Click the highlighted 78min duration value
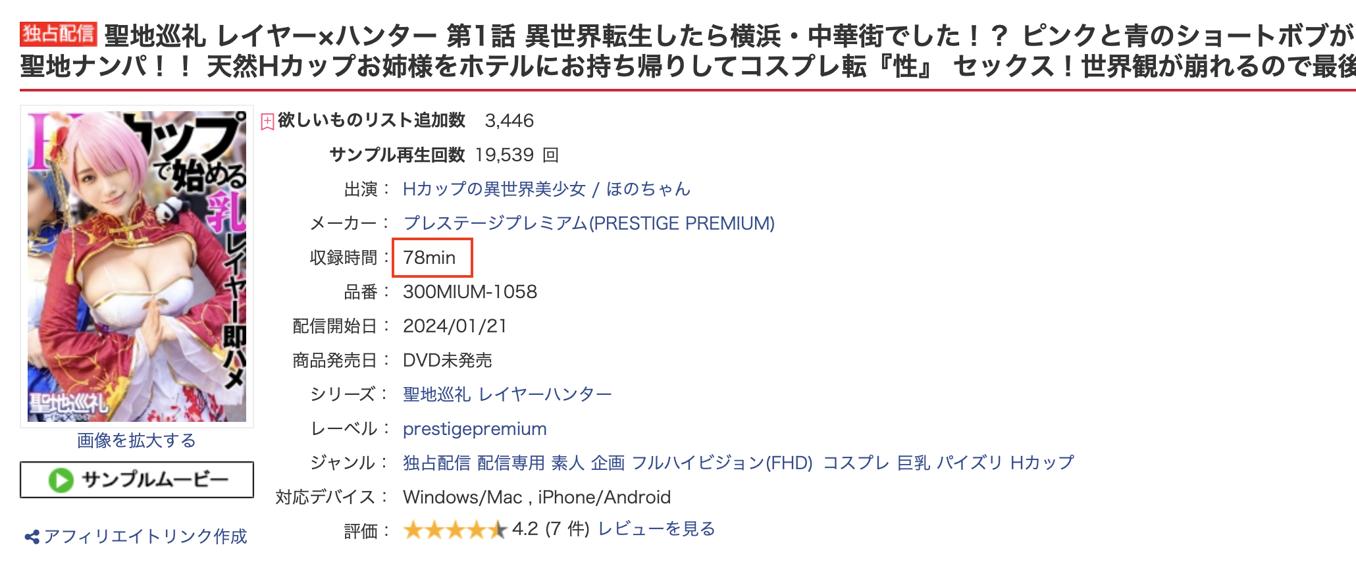 tap(430, 258)
